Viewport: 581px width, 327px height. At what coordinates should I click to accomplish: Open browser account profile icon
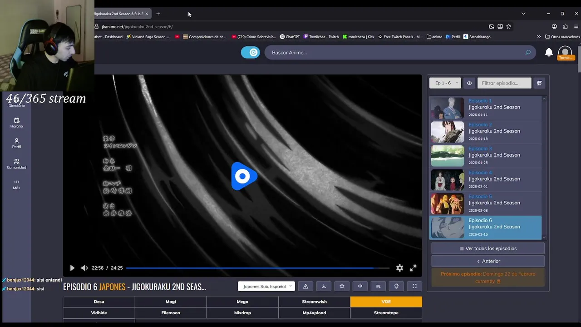[x=554, y=26]
